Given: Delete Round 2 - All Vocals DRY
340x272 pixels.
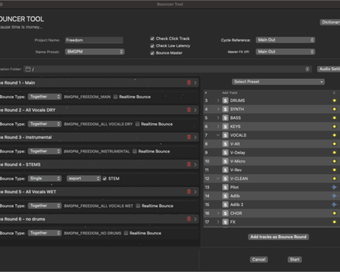Looking at the screenshot, I should (189, 110).
